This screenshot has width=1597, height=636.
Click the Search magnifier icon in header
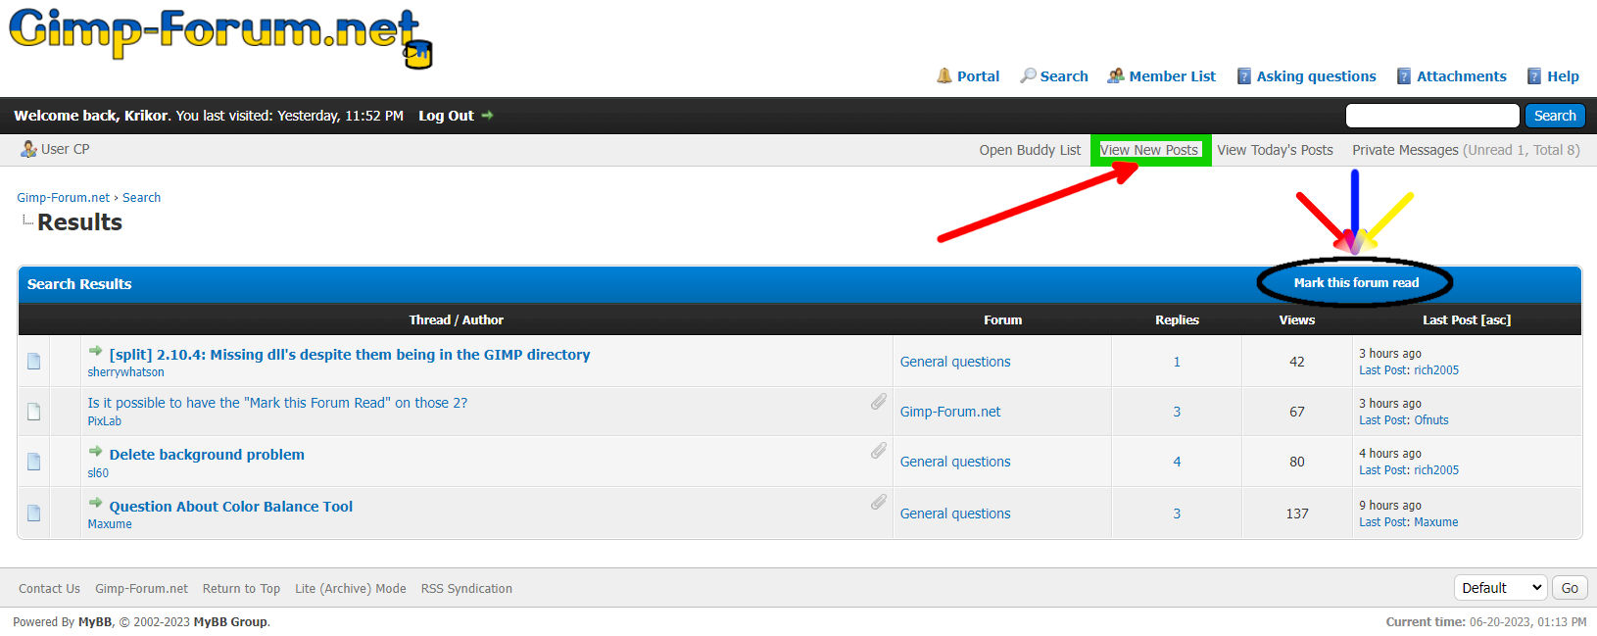point(1028,75)
